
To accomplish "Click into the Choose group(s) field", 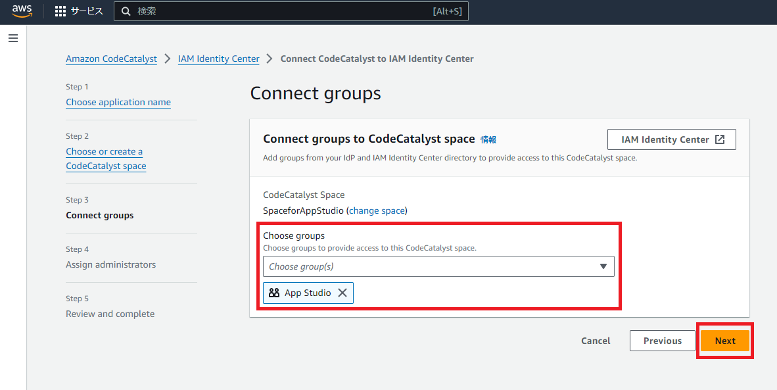I will point(438,266).
